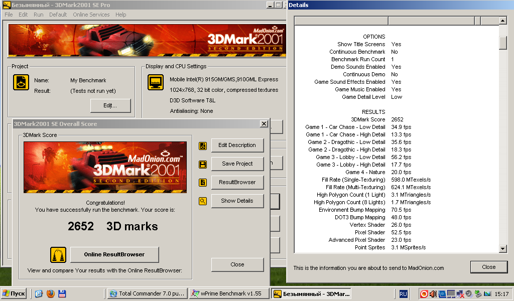Click the Save Project button
The height and width of the screenshot is (301, 514).
coord(237,164)
